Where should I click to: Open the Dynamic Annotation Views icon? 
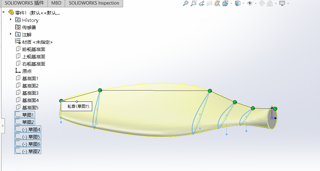pos(217,3)
